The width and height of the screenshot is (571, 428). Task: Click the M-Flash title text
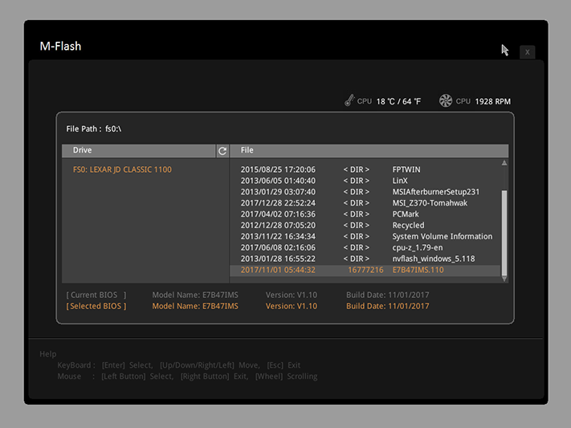click(60, 47)
